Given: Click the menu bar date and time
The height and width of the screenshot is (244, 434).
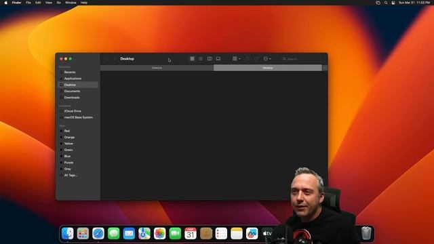Looking at the screenshot, I should [414, 3].
